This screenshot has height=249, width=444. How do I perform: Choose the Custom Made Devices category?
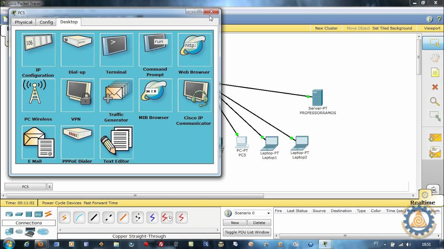click(30, 232)
